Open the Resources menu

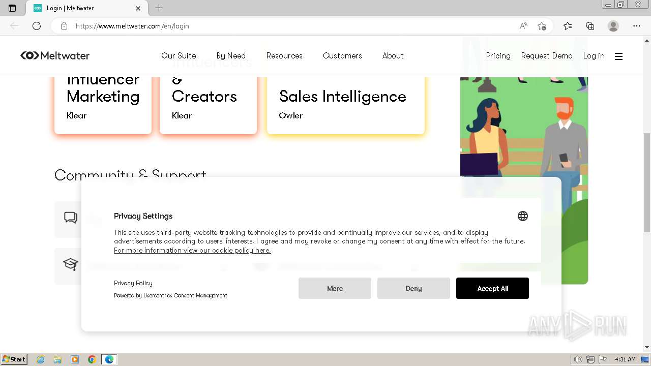[284, 56]
